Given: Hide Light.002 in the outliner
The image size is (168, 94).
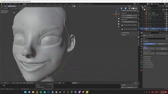Looking at the screenshot, I should [x=165, y=18].
